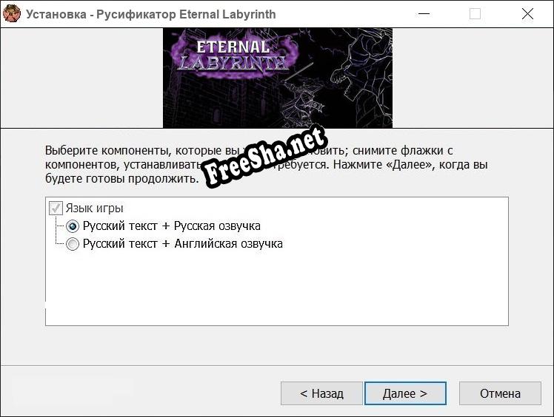Click the FreeSha.net watermark
The width and height of the screenshot is (554, 417).
tap(264, 155)
